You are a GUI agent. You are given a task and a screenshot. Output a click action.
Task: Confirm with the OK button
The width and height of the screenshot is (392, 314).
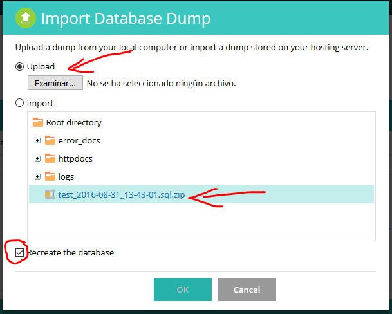pyautogui.click(x=182, y=290)
